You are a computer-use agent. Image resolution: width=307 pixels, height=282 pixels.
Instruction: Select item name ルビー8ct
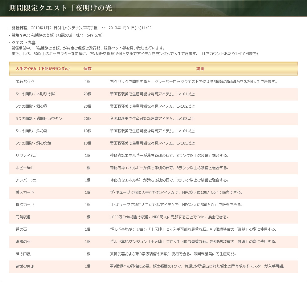coord(24,168)
